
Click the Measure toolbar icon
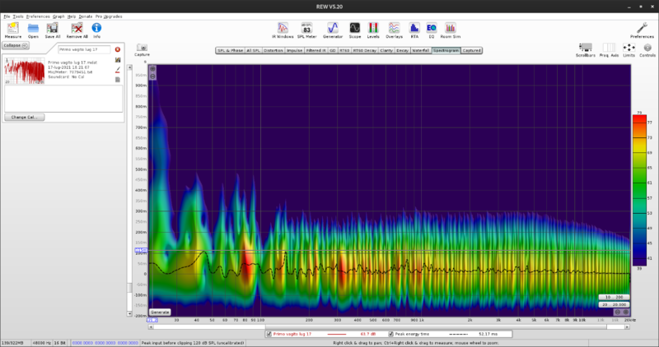[x=13, y=30]
